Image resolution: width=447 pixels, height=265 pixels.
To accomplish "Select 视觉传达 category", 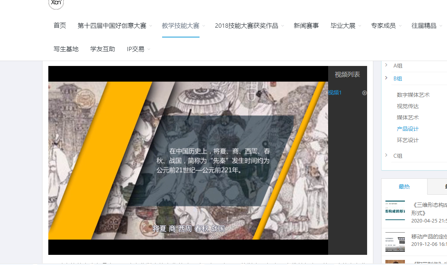I will click(408, 106).
